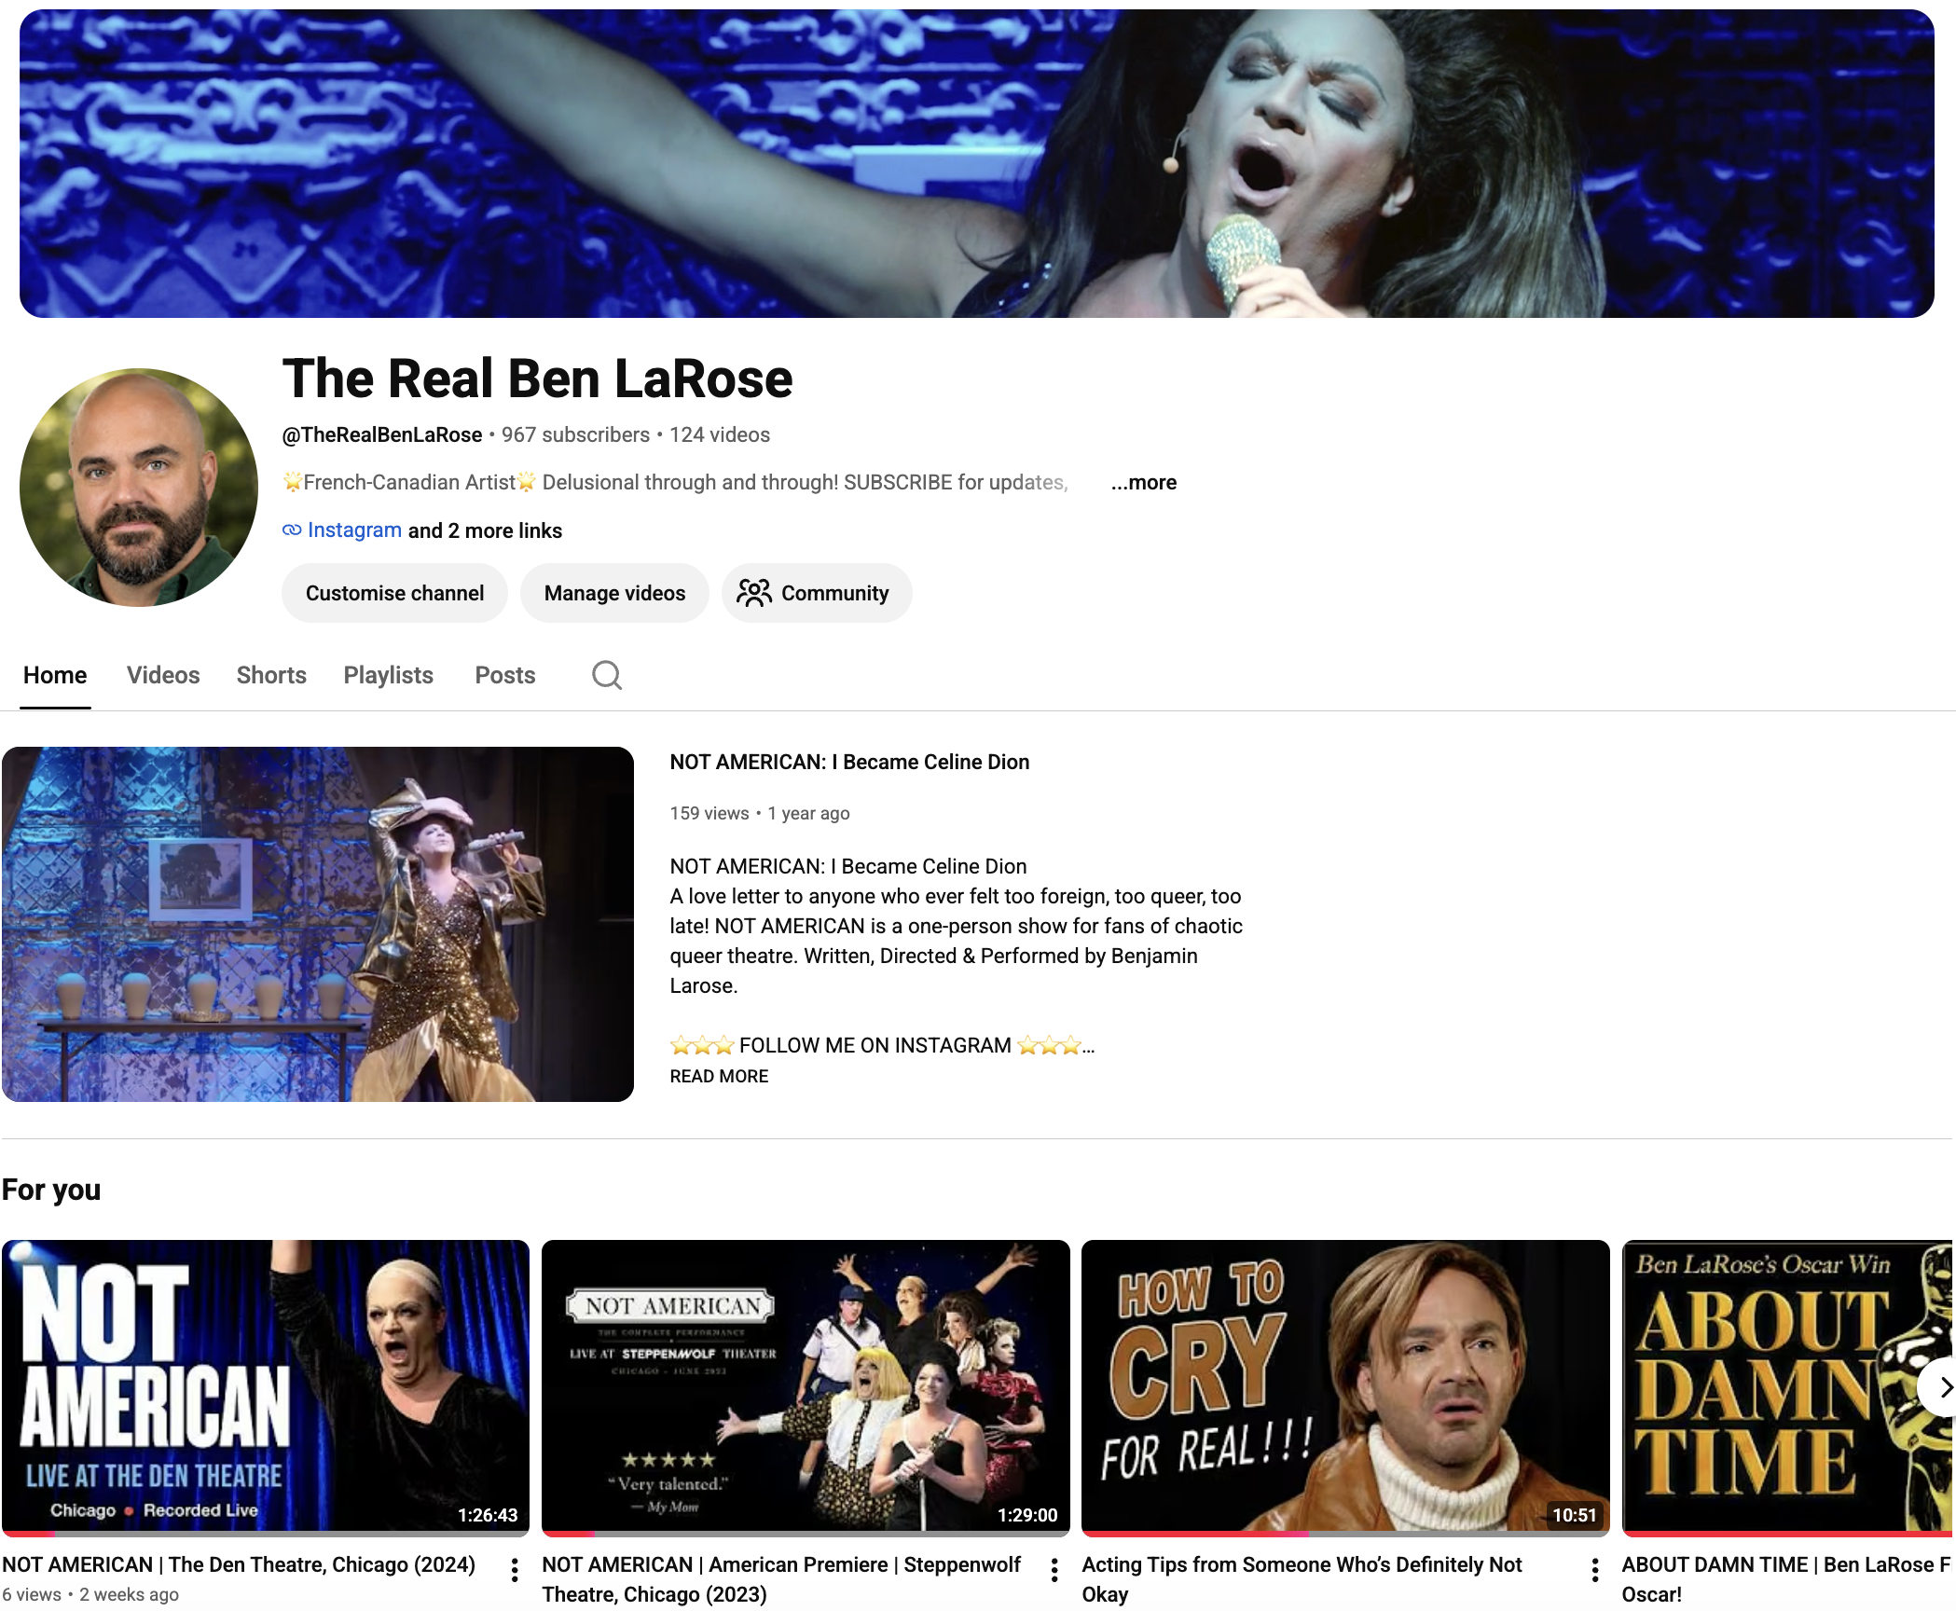Click the French-Canadian Artist channel description
The width and height of the screenshot is (1956, 1611).
coord(676,482)
